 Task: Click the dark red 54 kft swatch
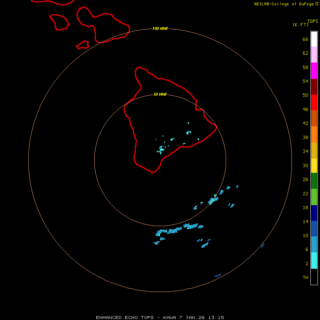[x=314, y=87]
